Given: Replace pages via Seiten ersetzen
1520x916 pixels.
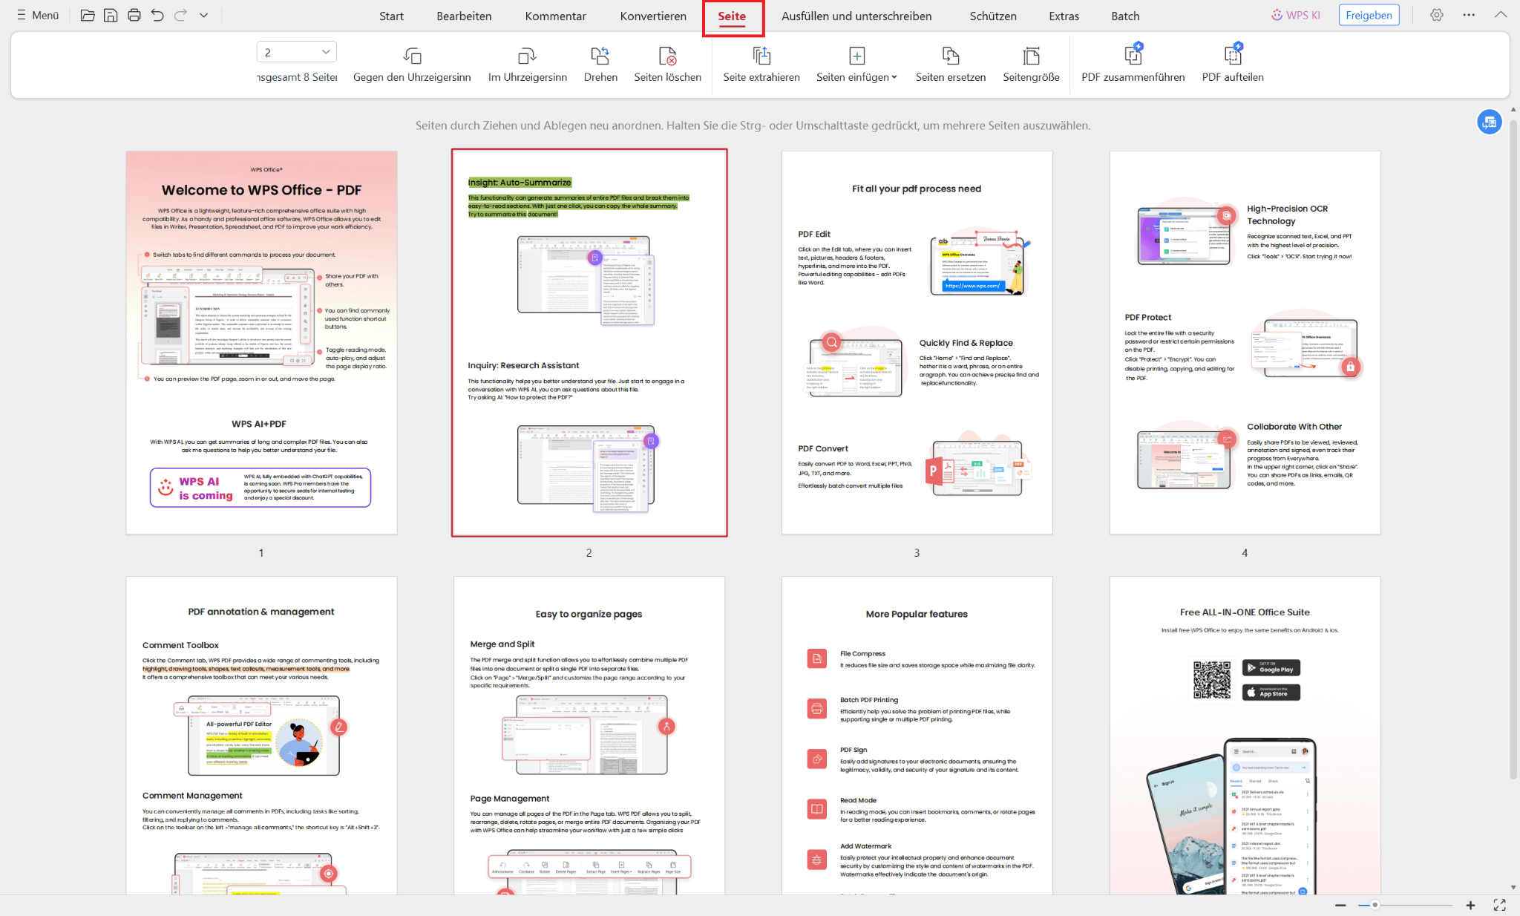Looking at the screenshot, I should click(950, 63).
